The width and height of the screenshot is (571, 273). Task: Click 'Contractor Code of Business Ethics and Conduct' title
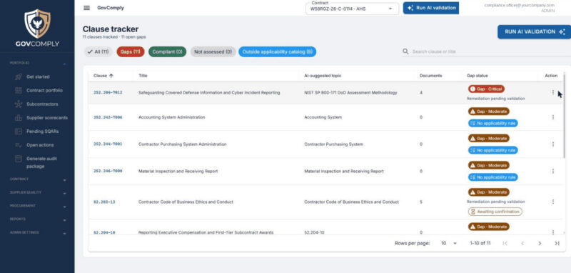pyautogui.click(x=186, y=202)
